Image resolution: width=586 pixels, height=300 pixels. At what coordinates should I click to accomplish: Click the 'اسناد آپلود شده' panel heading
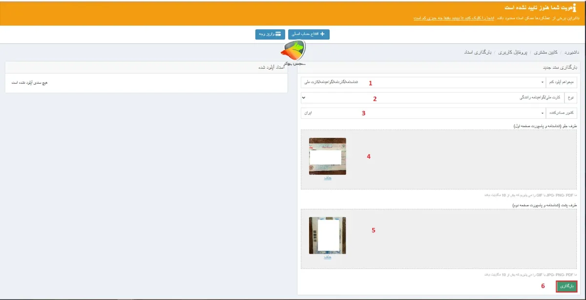point(272,67)
